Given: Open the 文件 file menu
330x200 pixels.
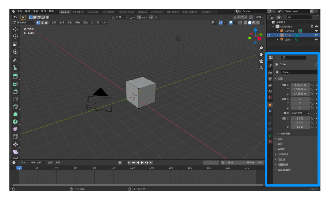Looking at the screenshot, I should [x=20, y=11].
